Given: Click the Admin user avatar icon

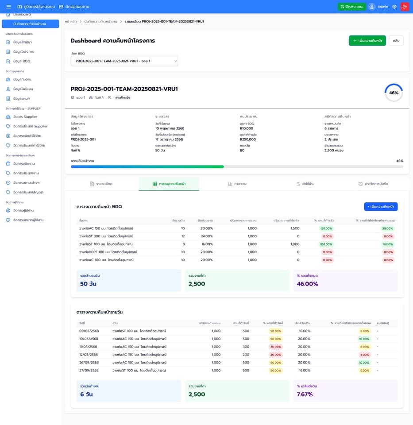Looking at the screenshot, I should [x=372, y=7].
